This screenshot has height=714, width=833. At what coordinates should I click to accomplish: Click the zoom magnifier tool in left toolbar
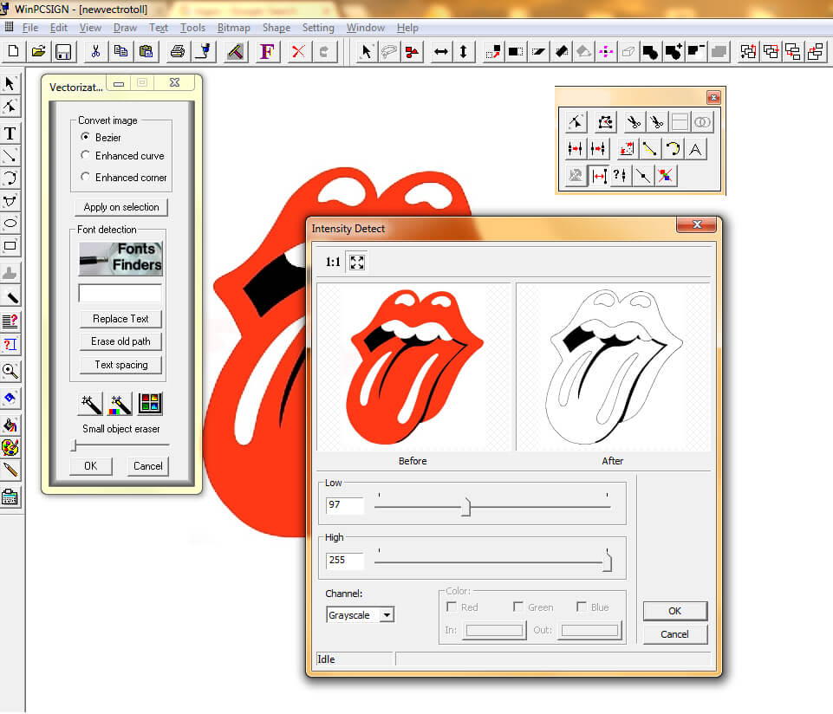tap(10, 371)
